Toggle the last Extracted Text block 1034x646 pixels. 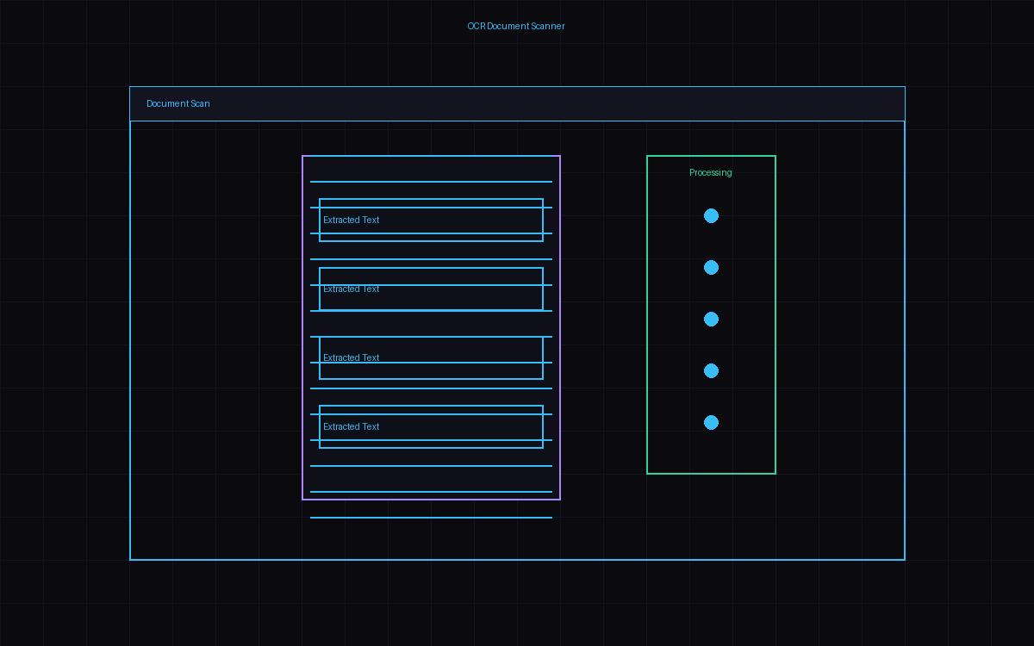coord(431,426)
